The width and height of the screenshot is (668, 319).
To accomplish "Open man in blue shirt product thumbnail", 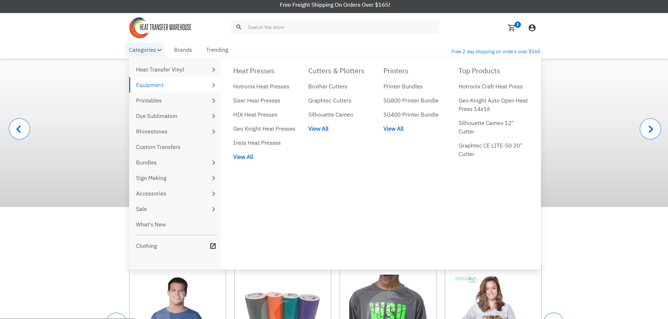I will (177, 294).
